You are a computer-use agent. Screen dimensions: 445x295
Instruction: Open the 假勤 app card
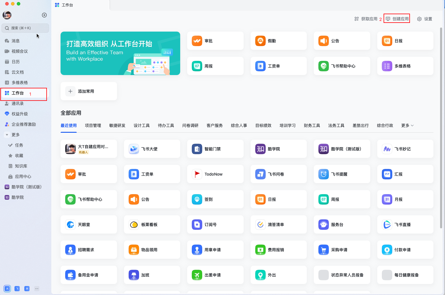pos(278,41)
